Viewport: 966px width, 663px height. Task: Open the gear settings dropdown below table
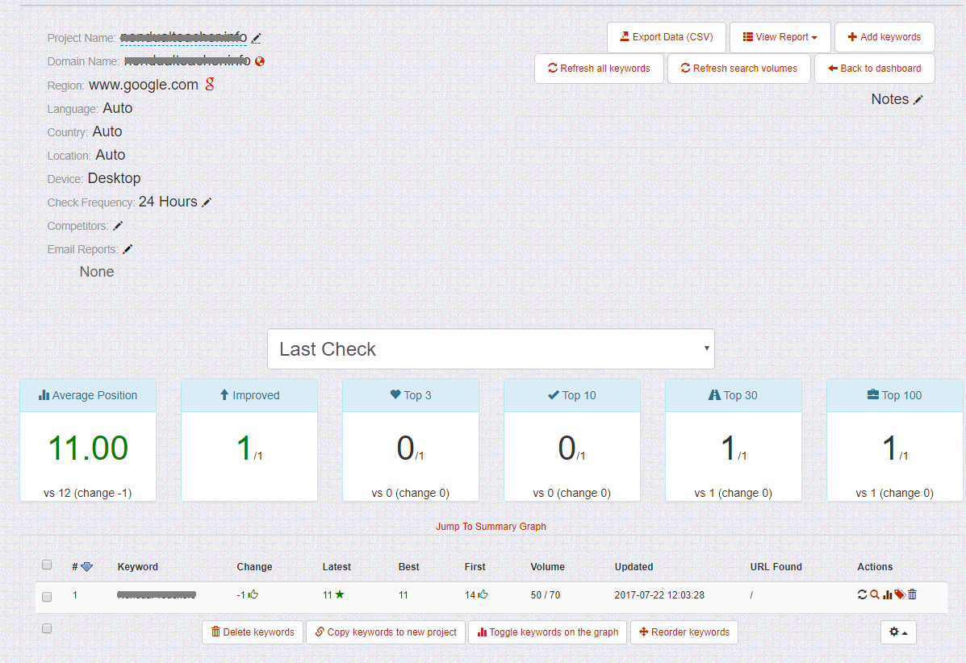click(x=898, y=632)
